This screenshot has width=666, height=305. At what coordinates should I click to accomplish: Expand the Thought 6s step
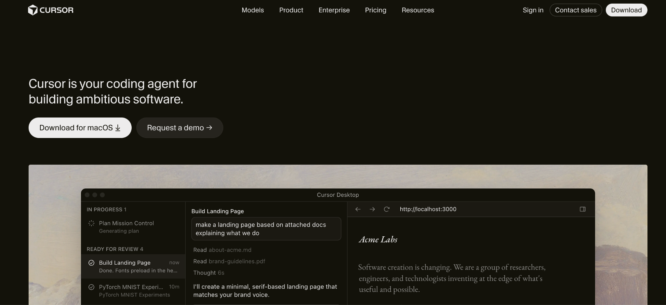tap(209, 273)
